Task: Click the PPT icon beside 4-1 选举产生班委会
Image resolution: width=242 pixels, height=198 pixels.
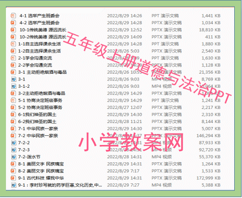Action: click(x=13, y=16)
